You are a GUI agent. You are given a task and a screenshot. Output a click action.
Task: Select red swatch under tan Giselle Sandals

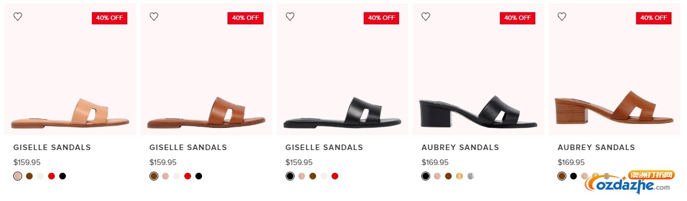(51, 176)
